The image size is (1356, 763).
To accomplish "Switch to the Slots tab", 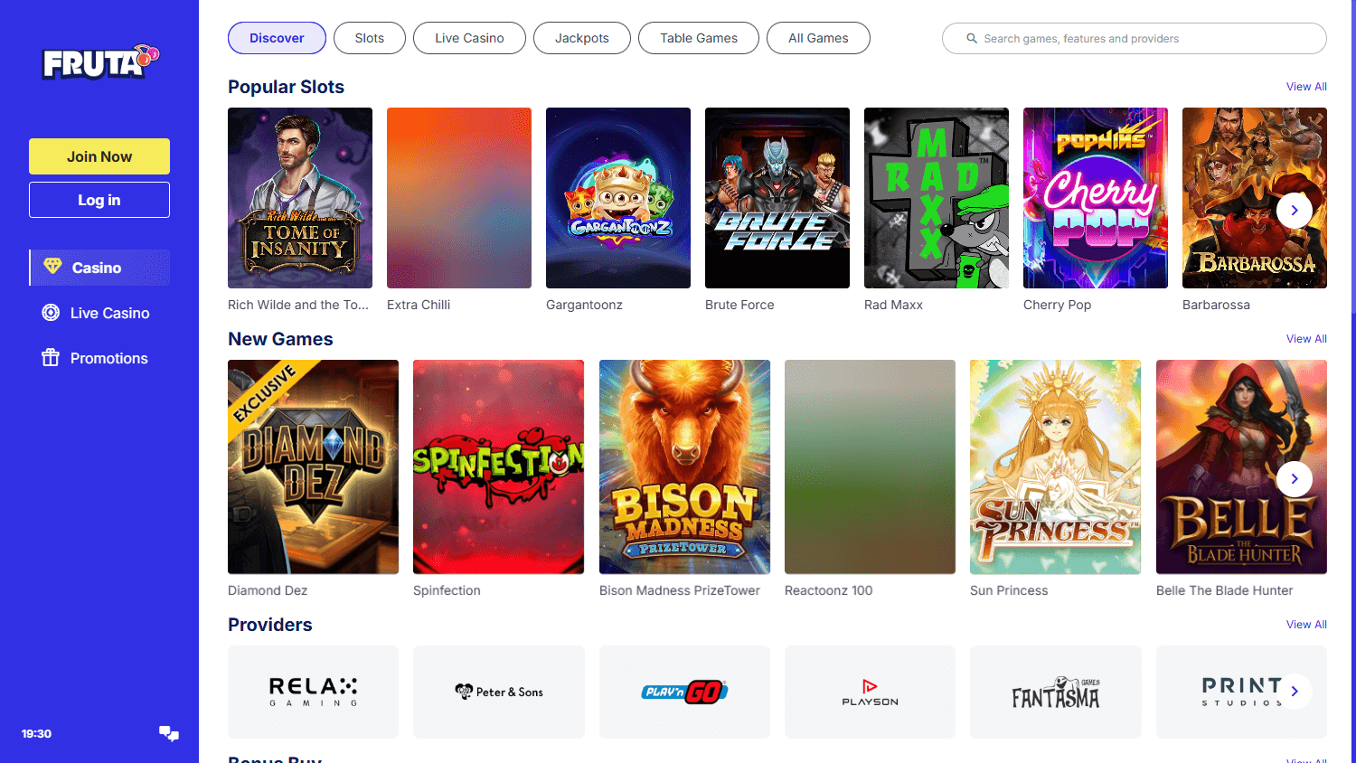I will click(x=369, y=38).
